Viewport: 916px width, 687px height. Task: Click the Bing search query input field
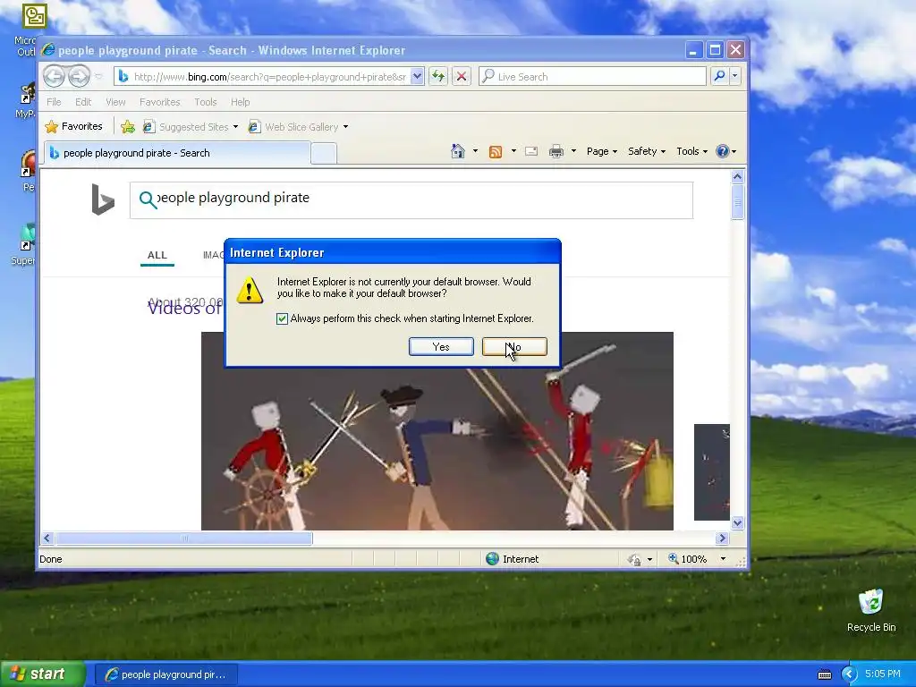point(411,199)
